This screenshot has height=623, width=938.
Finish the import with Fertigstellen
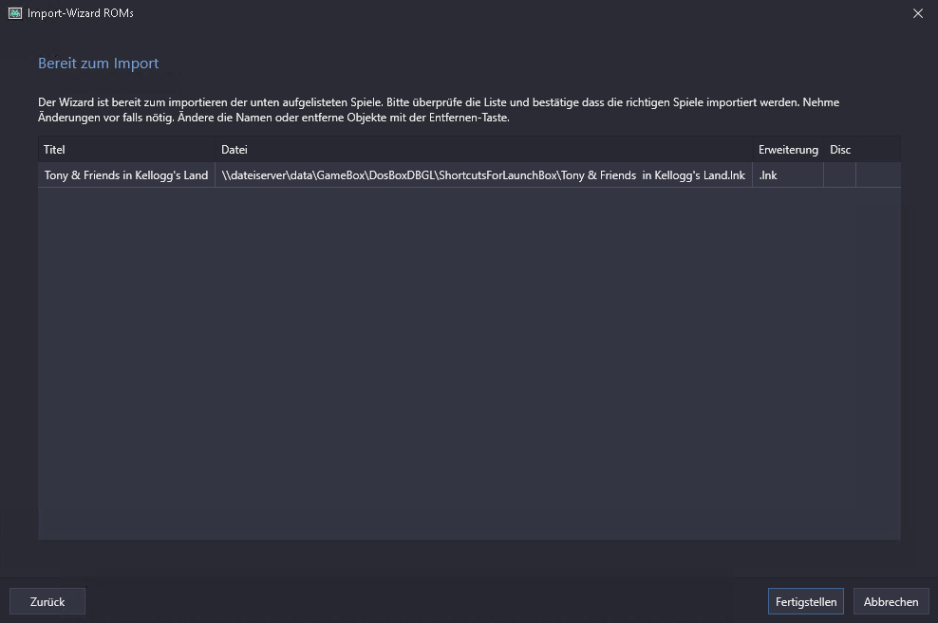point(806,601)
